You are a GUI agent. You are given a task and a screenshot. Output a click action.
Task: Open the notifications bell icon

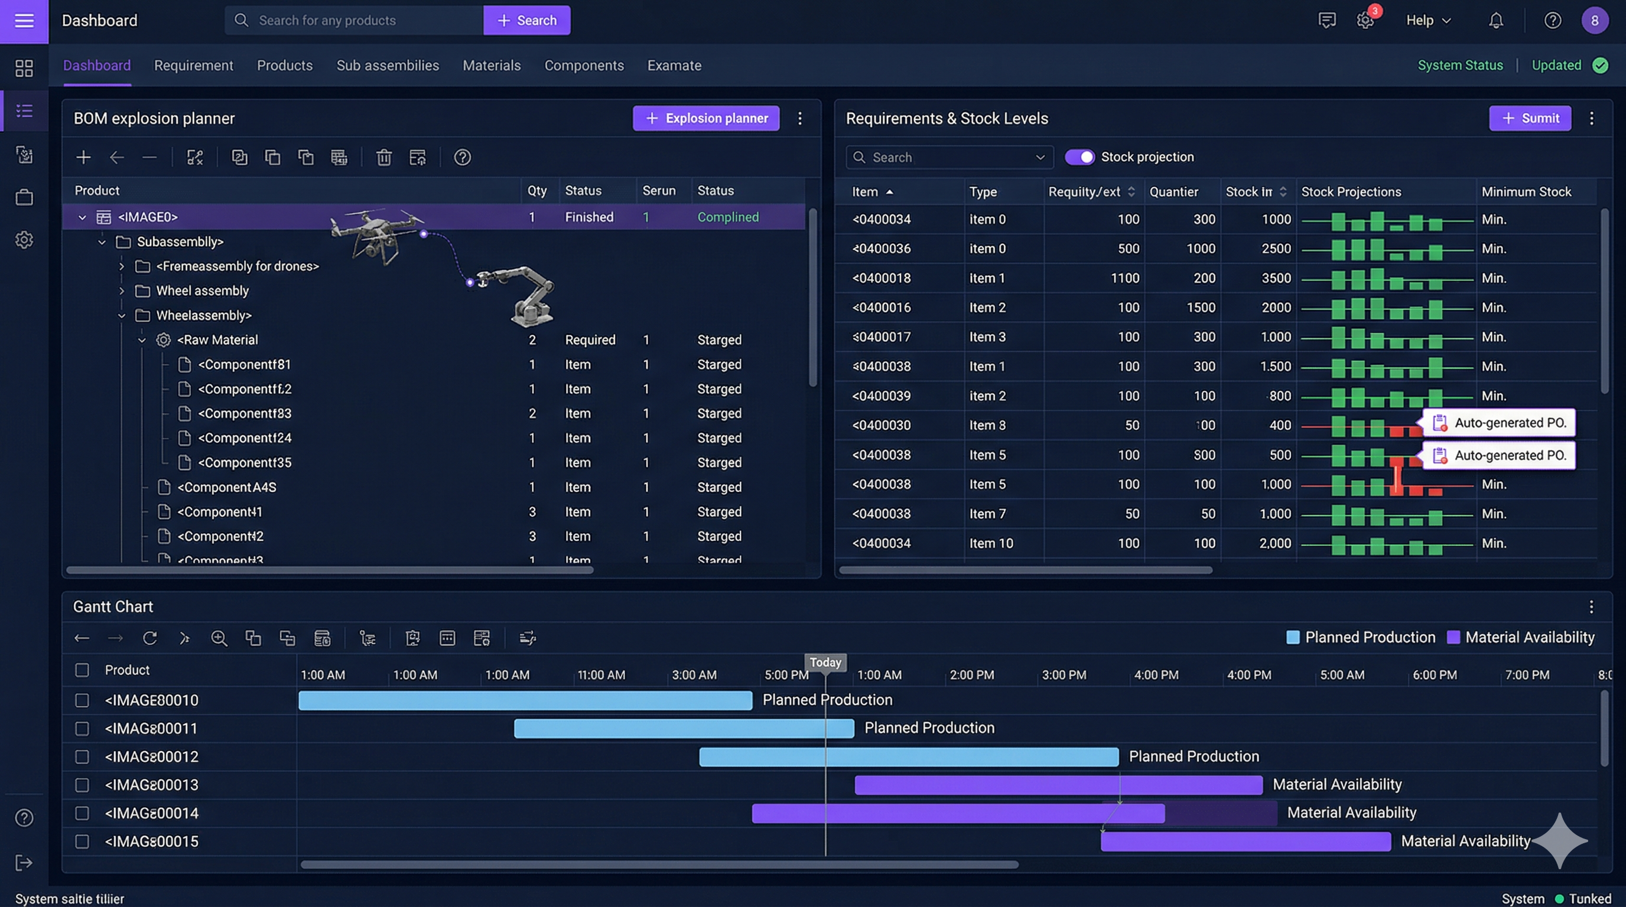tap(1495, 21)
